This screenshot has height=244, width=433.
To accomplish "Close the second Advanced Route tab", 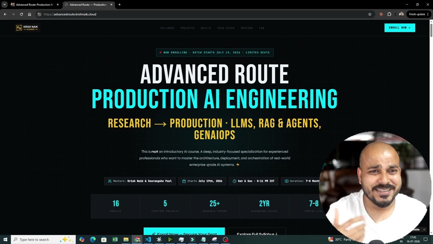I will click(111, 5).
